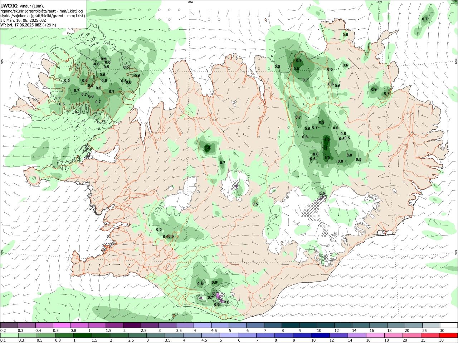Pick the 16 mm light pink rain swatch
The image size is (458, 343).
375,335
